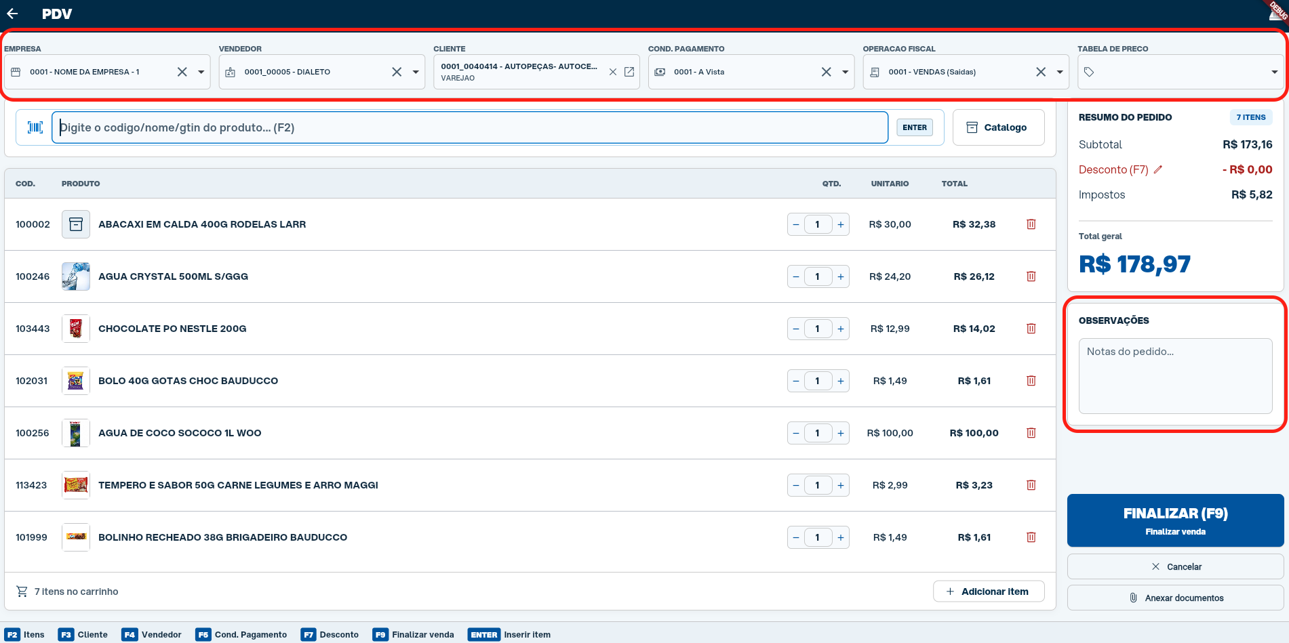Open the Vendedor dropdown arrow
Screen dimensions: 1289x643
point(416,72)
